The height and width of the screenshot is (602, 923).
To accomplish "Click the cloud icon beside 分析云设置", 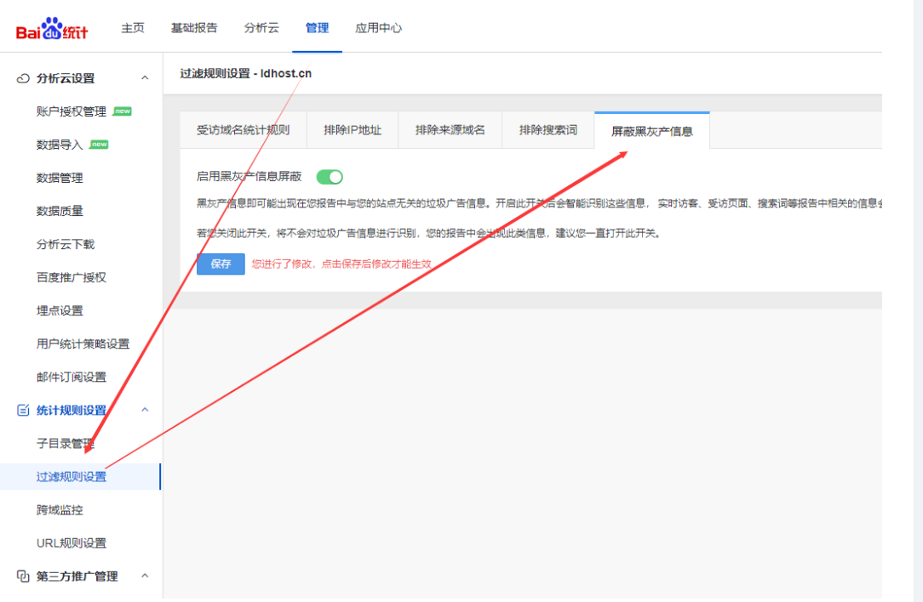I will 24,78.
